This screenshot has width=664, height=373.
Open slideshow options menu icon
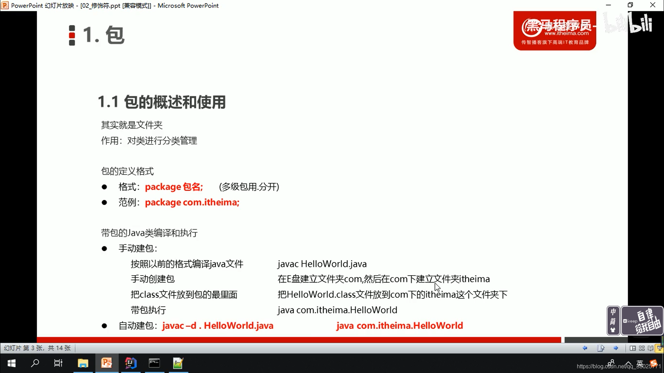pos(601,348)
